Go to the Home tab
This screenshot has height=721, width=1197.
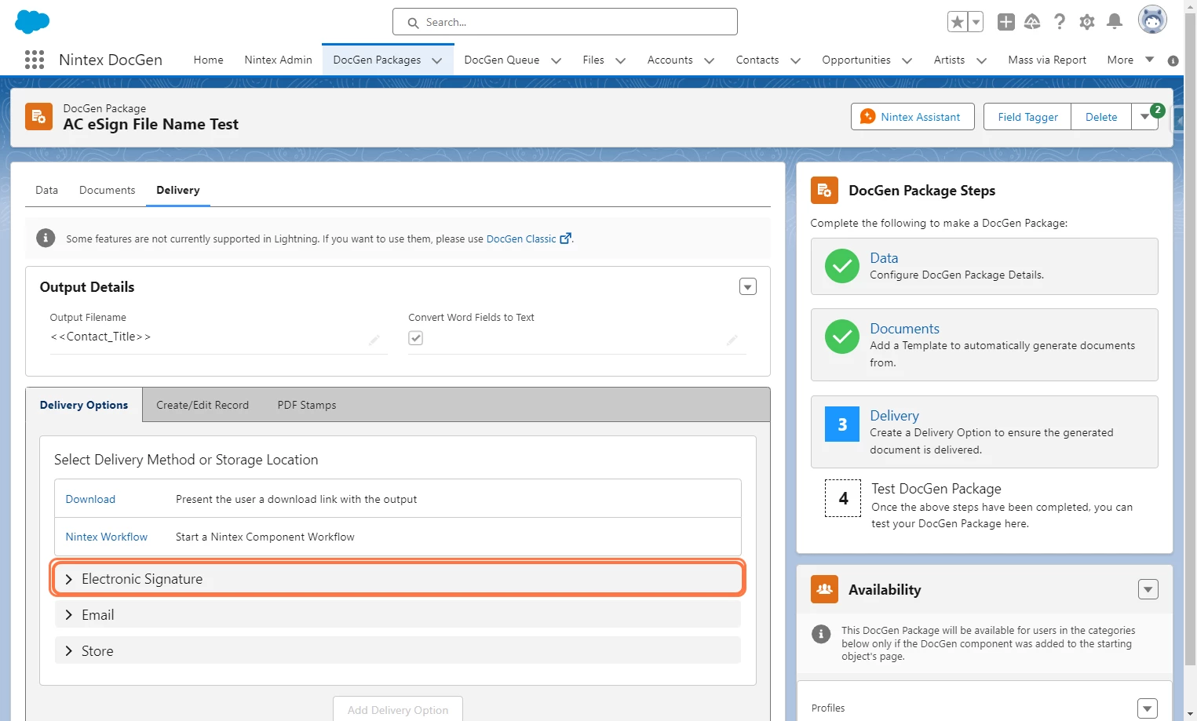(209, 60)
